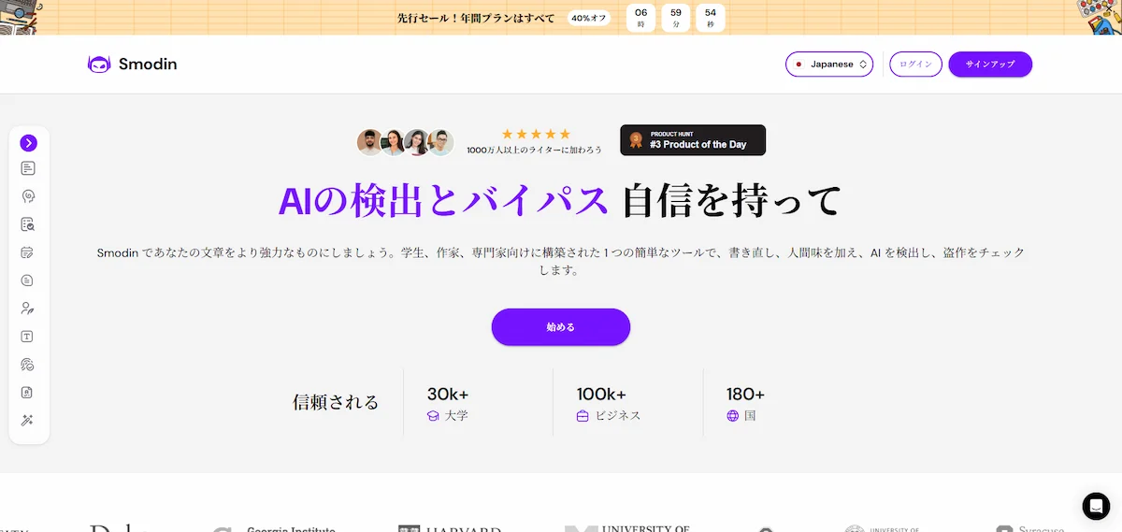
Task: Open the chat support bubble icon
Action: coord(1096,506)
